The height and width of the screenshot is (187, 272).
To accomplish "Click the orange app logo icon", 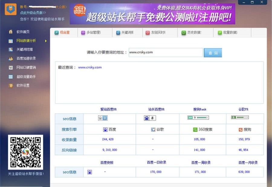I will click(11, 9).
